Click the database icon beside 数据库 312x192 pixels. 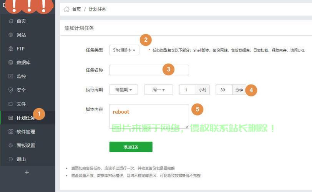coord(11,63)
